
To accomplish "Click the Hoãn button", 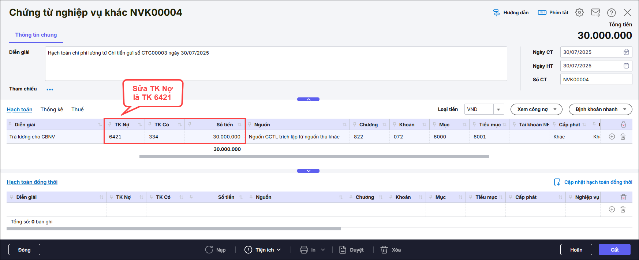I will click(576, 250).
